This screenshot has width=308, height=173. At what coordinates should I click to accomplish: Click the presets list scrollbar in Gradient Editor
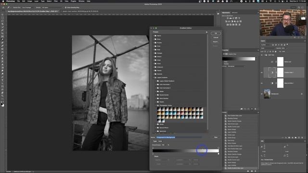(208, 82)
